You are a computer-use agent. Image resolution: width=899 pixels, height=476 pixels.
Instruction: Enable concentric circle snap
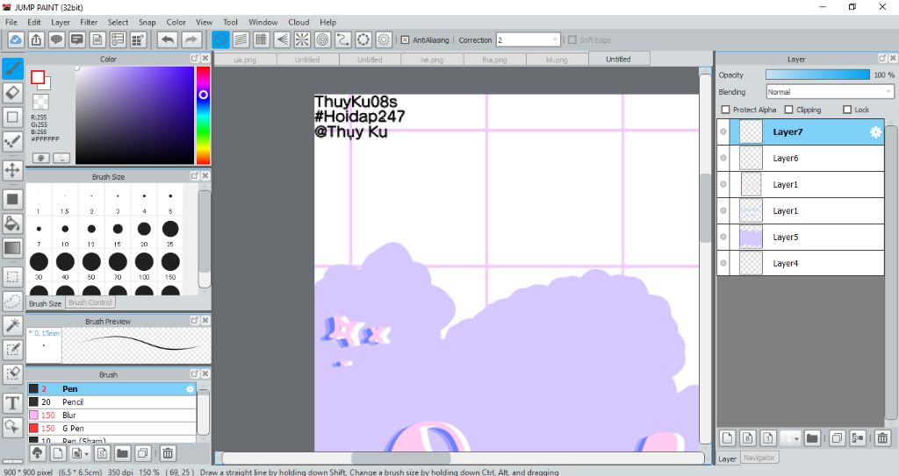tap(323, 39)
